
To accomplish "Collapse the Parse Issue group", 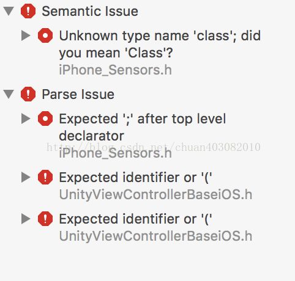I will (9, 94).
